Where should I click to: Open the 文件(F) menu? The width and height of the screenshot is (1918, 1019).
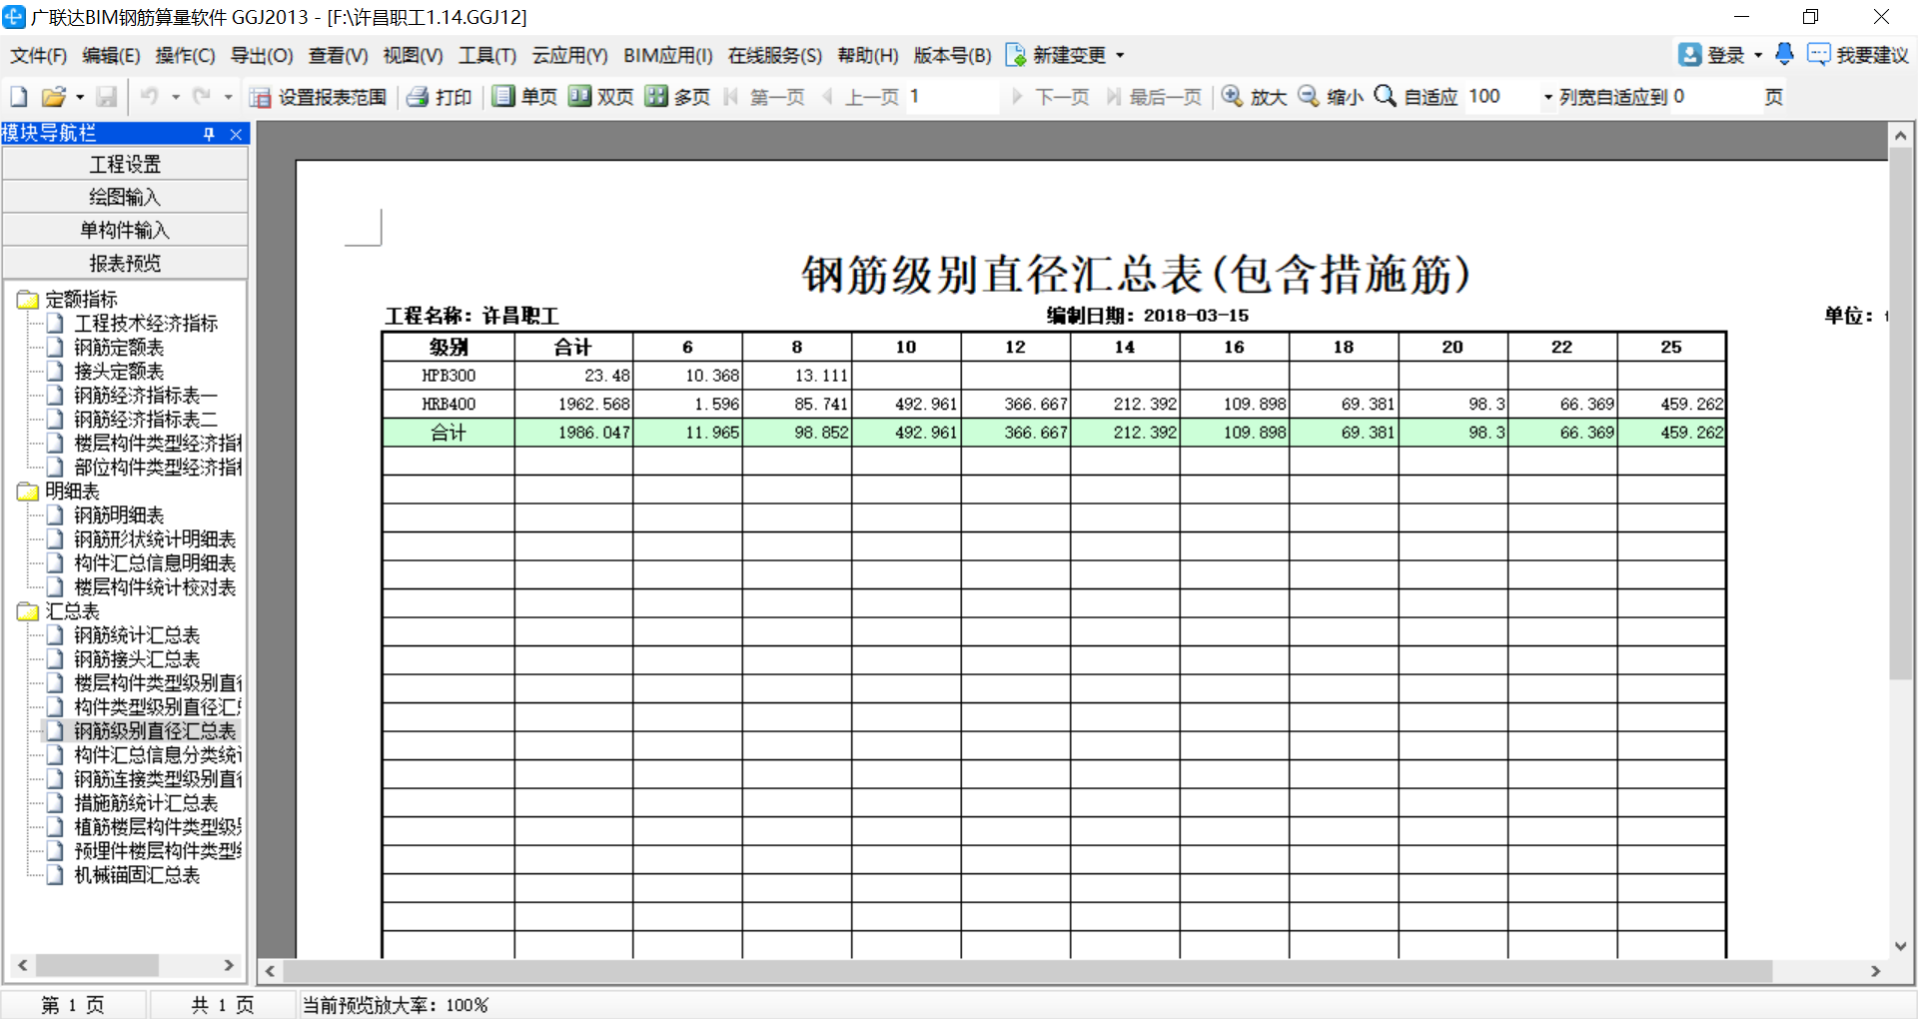coord(39,56)
